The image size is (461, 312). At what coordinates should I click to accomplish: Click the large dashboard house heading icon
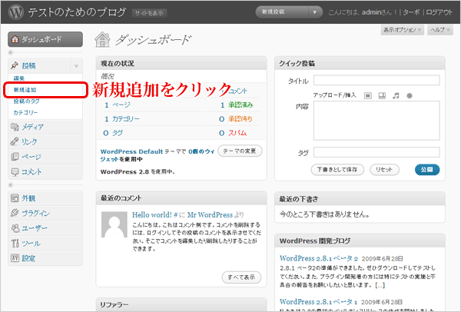102,40
